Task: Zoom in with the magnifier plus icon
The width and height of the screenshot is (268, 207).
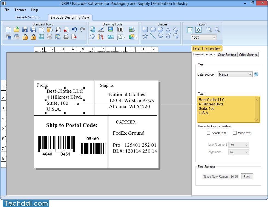Action: pyautogui.click(x=209, y=30)
